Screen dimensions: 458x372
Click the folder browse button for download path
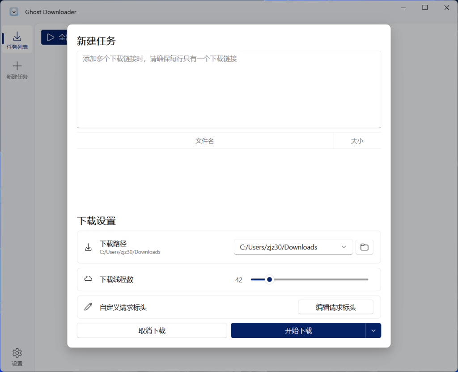(x=364, y=247)
